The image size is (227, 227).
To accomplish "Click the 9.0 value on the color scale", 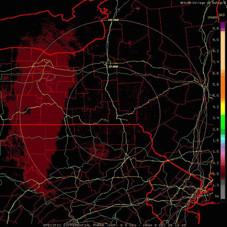I will pyautogui.click(x=216, y=40).
